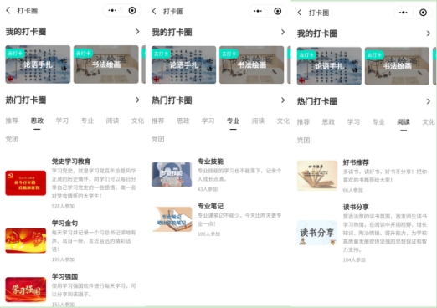Image resolution: width=437 pixels, height=308 pixels.
Task: Expand 热门打卡圈 chevron in the right panel
Action: (429, 101)
